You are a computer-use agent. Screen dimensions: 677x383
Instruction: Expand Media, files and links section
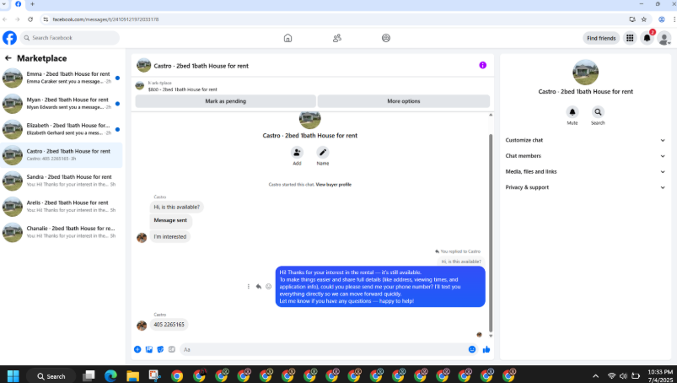[x=585, y=172]
